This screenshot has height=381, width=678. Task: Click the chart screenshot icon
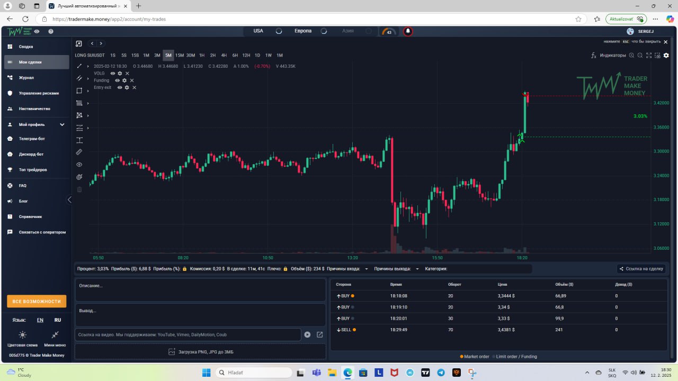pyautogui.click(x=657, y=55)
